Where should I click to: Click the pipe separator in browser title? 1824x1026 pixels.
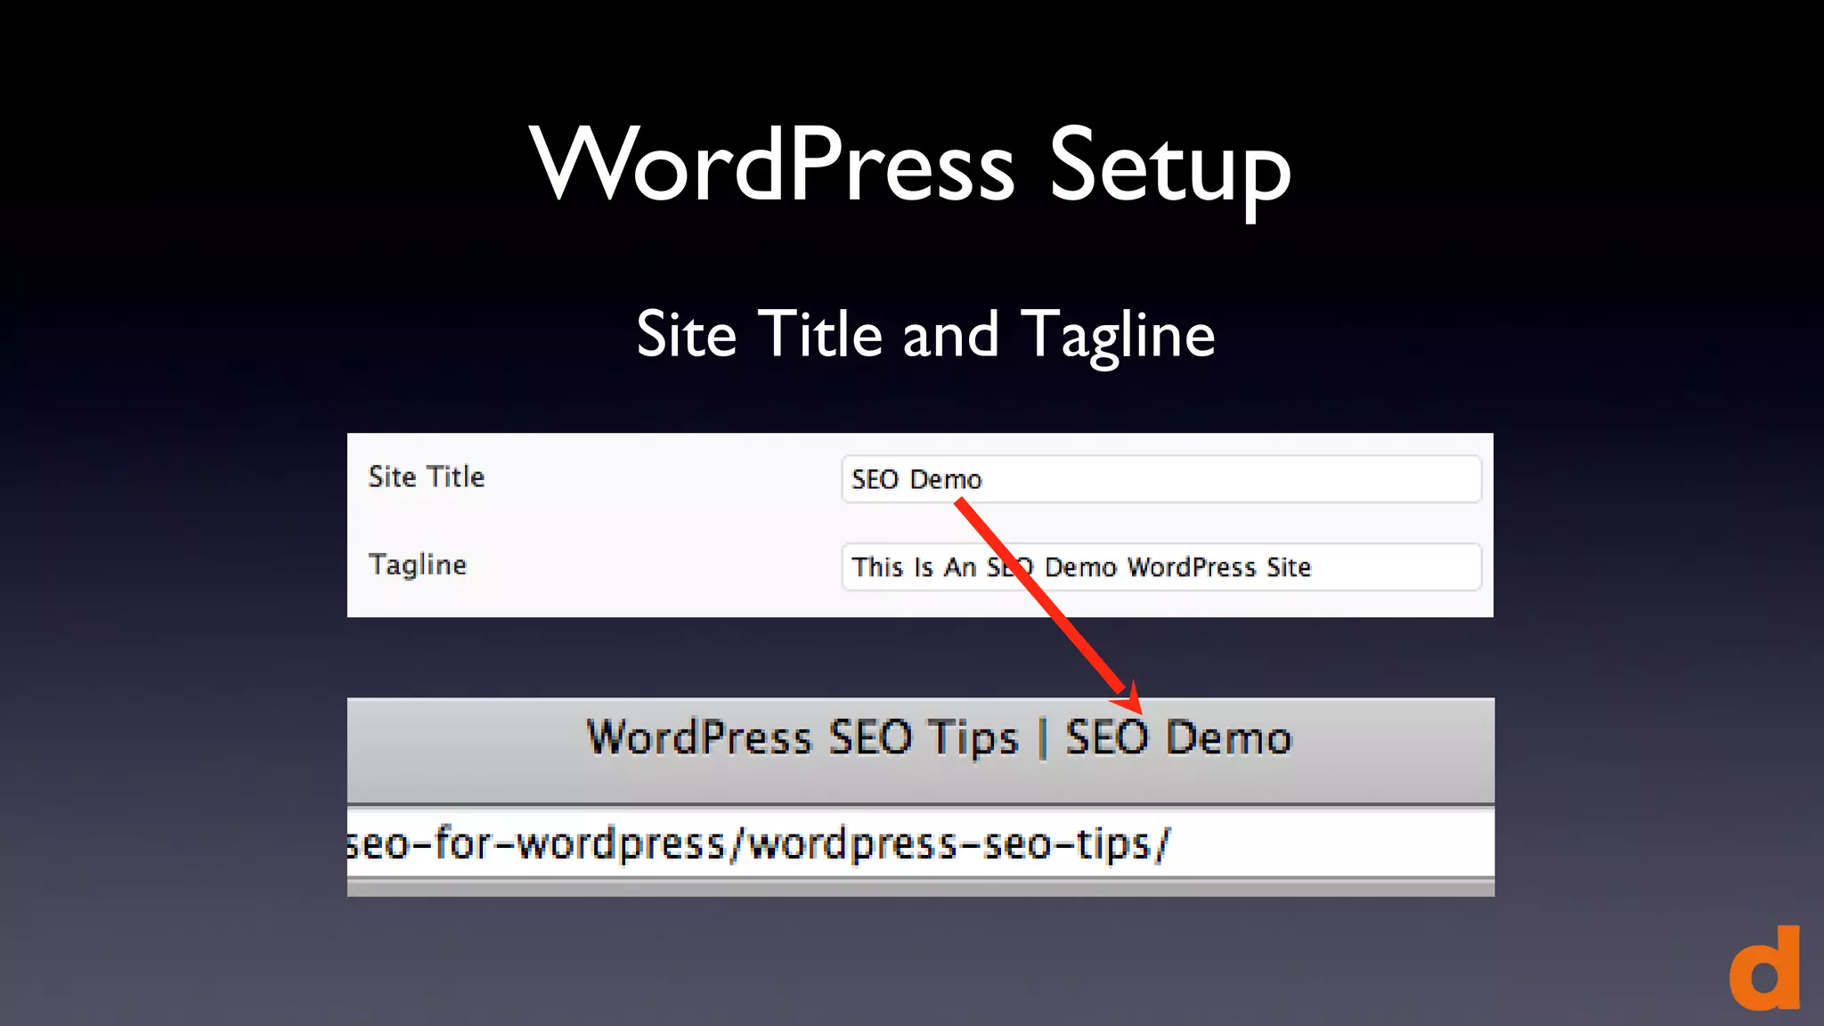(x=1042, y=738)
